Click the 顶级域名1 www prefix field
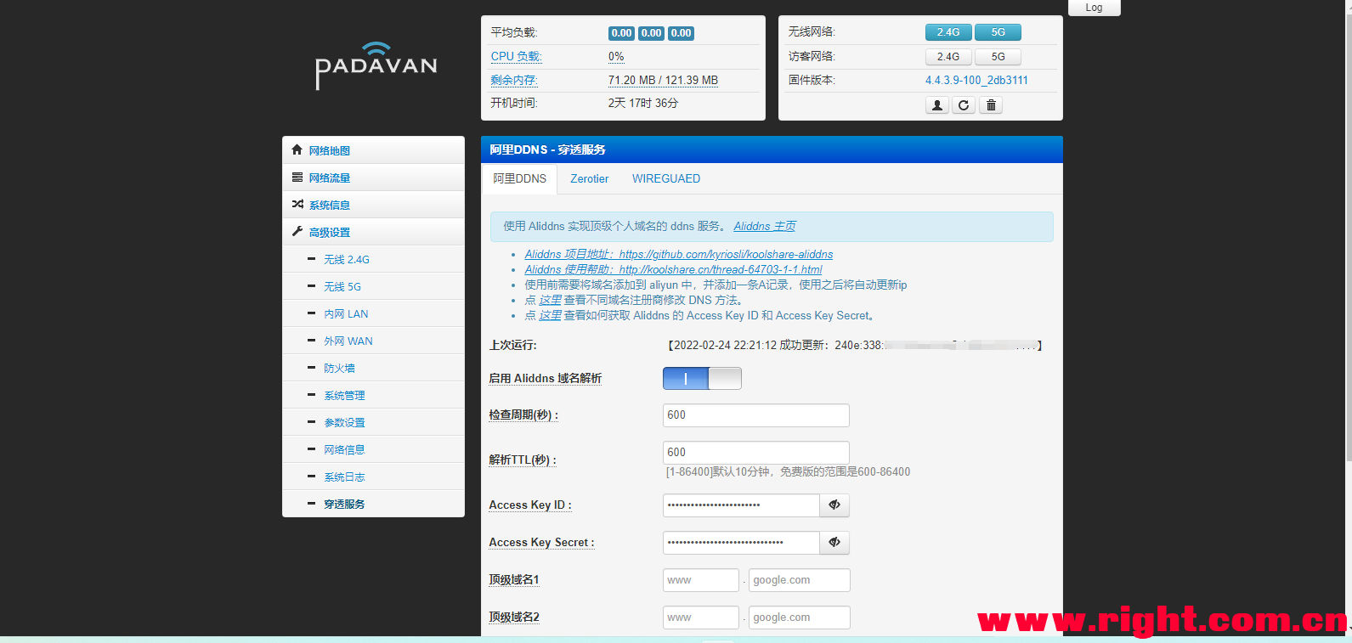This screenshot has height=643, width=1352. click(x=701, y=580)
